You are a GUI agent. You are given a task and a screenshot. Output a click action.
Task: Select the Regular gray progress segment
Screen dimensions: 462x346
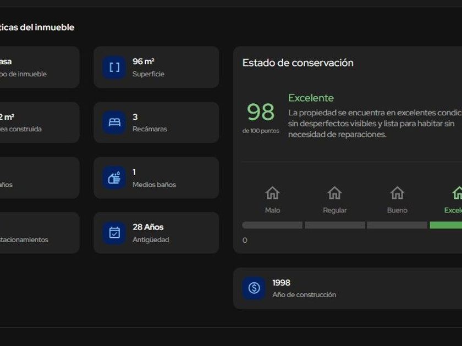point(335,225)
